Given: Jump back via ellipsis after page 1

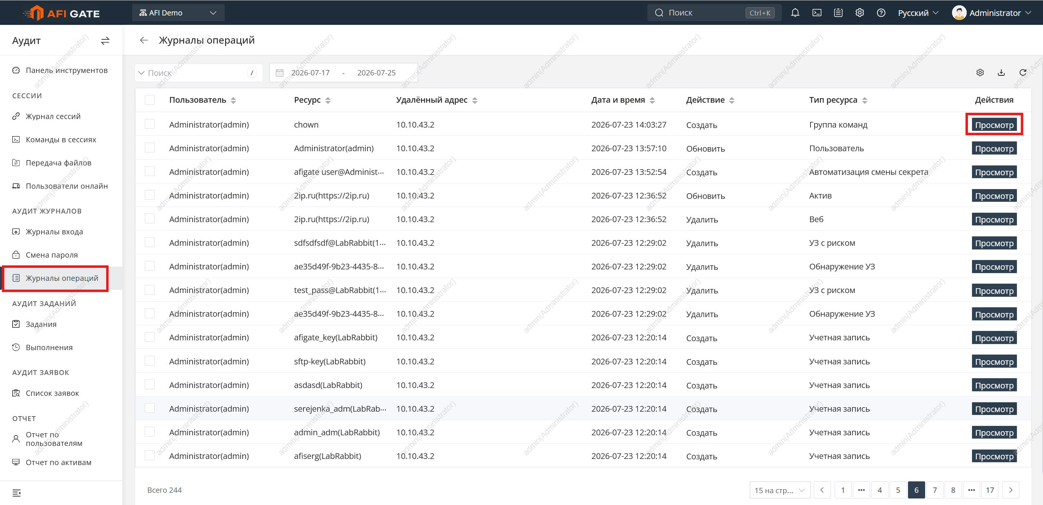Looking at the screenshot, I should coord(861,490).
